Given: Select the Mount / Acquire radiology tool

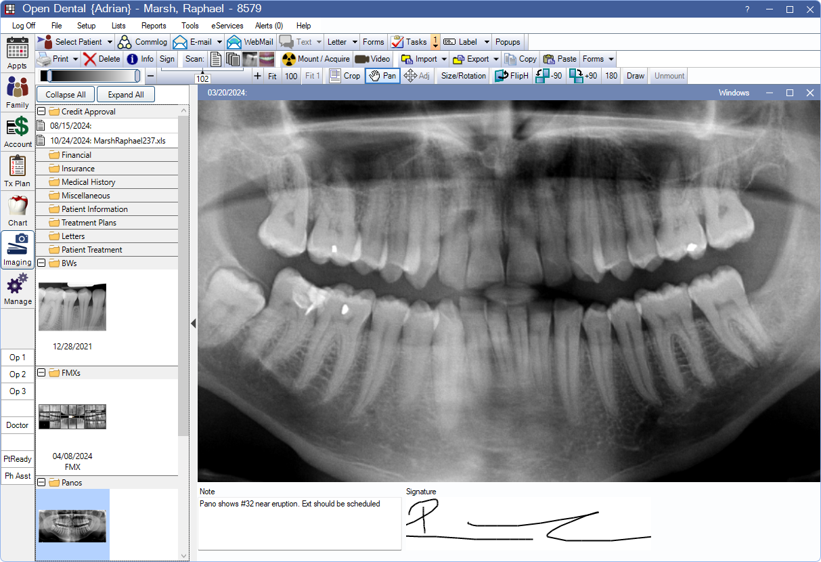Looking at the screenshot, I should (x=315, y=59).
